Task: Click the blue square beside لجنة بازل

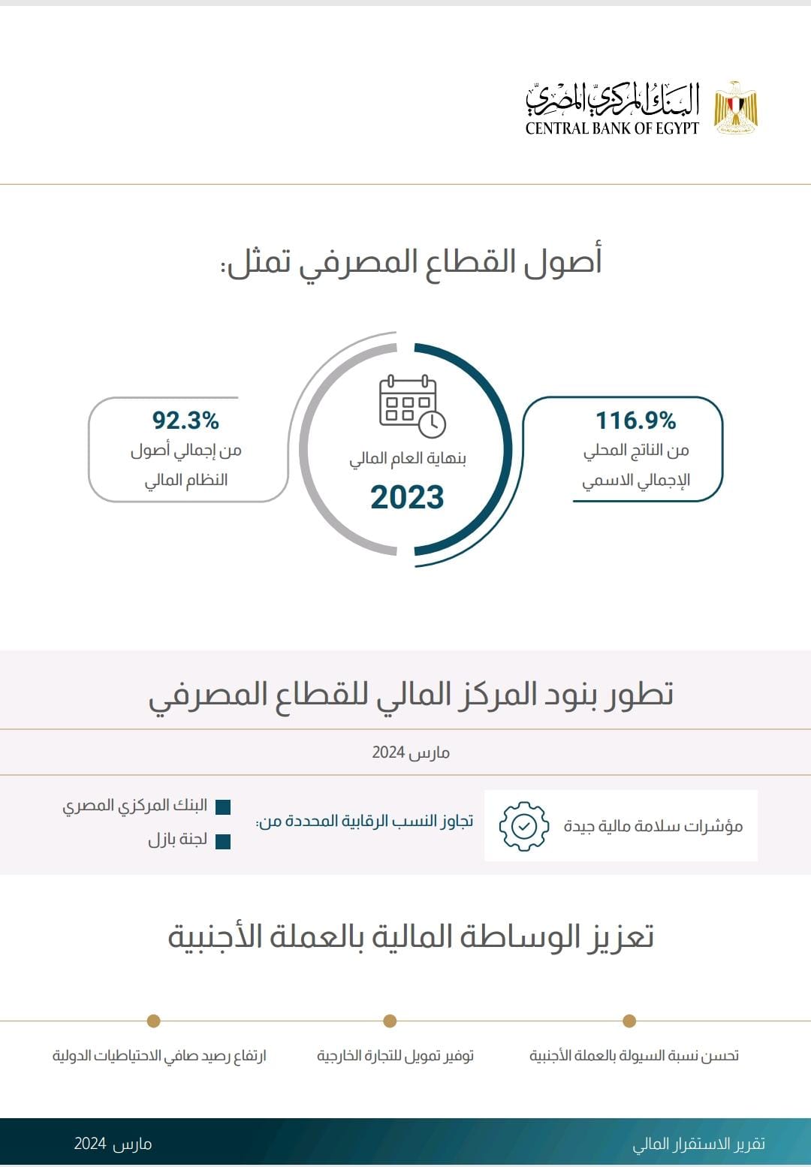Action: pos(222,841)
